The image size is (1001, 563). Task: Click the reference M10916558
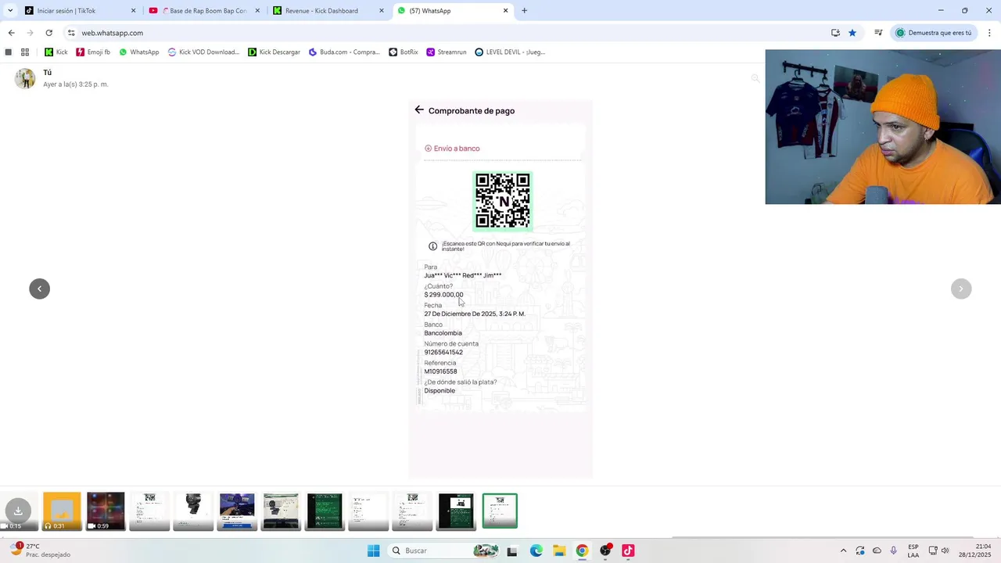440,371
